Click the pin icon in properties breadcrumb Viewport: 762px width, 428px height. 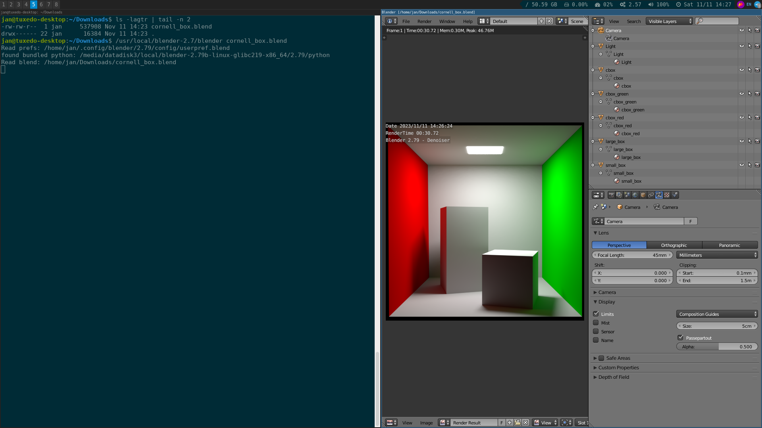(595, 207)
